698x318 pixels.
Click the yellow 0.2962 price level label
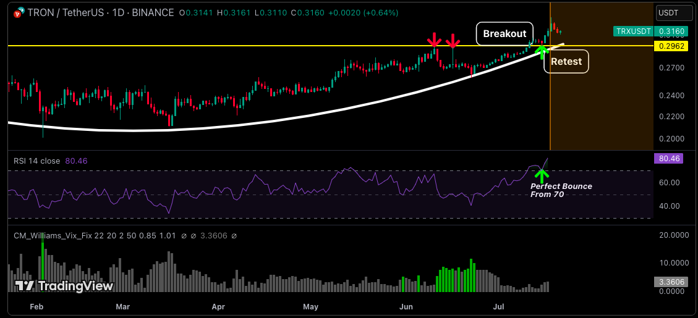pos(671,45)
